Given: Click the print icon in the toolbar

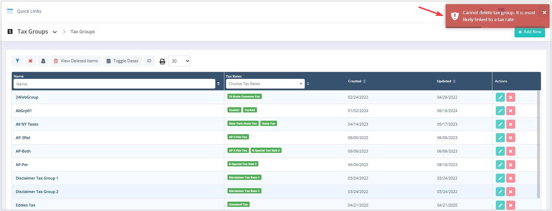Looking at the screenshot, I should click(162, 61).
